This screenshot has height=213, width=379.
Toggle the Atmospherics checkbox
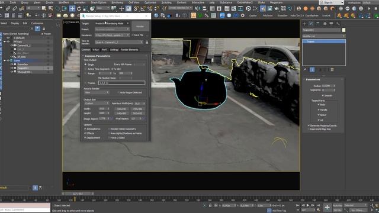click(x=85, y=129)
